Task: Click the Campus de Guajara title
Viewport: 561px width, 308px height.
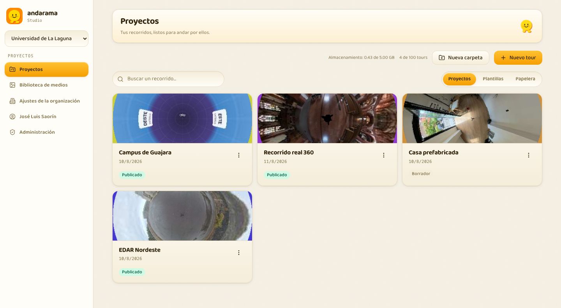Action: point(145,152)
